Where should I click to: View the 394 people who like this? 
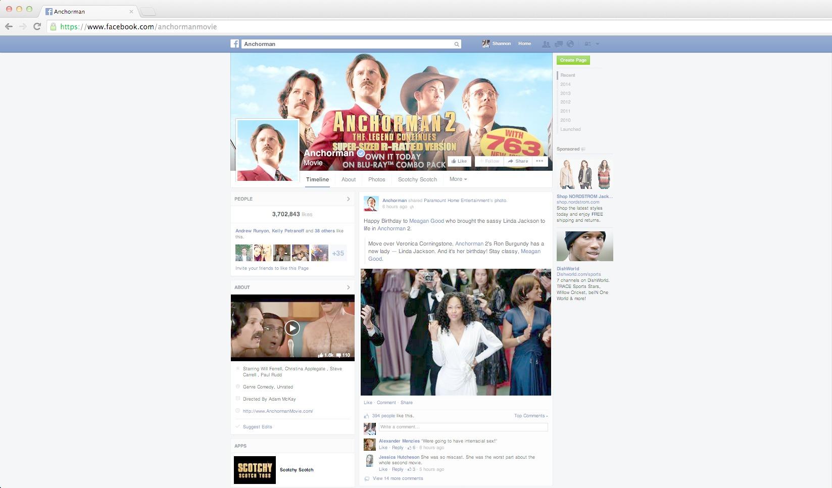pos(383,416)
